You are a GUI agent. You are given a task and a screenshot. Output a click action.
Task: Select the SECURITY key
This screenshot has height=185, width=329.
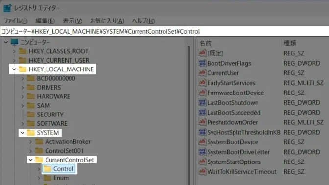point(50,115)
